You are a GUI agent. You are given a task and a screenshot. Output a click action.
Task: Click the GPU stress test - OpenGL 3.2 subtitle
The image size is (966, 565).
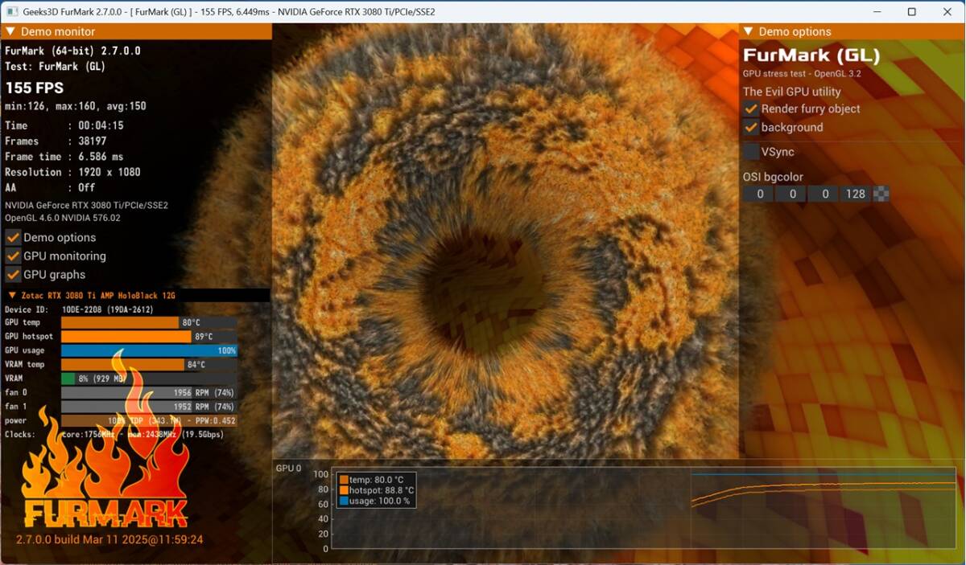(803, 74)
